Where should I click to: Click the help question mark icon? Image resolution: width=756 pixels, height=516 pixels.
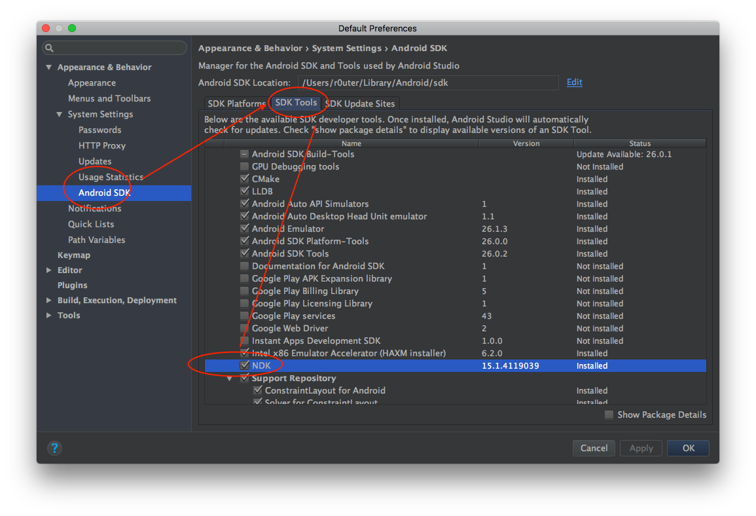(x=55, y=449)
